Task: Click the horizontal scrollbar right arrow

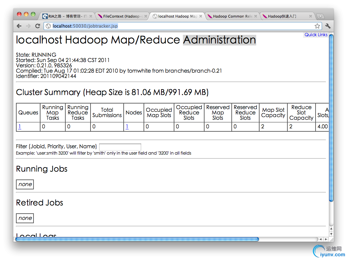Action: pos(326,239)
